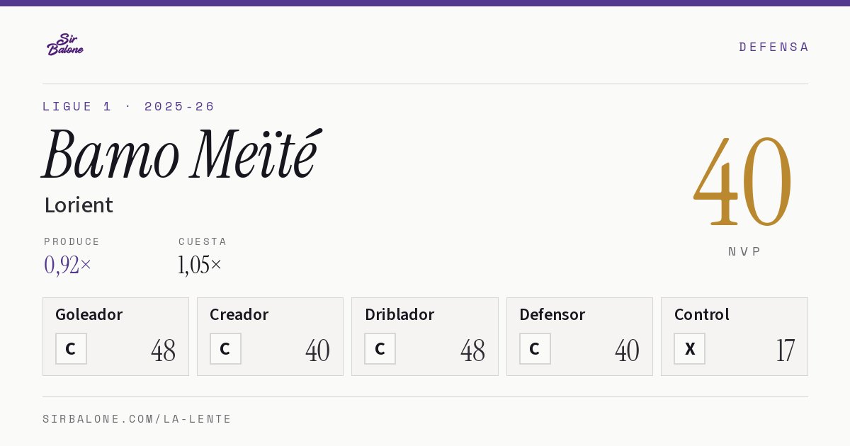
Task: Click the Control score 17
Action: click(x=786, y=350)
